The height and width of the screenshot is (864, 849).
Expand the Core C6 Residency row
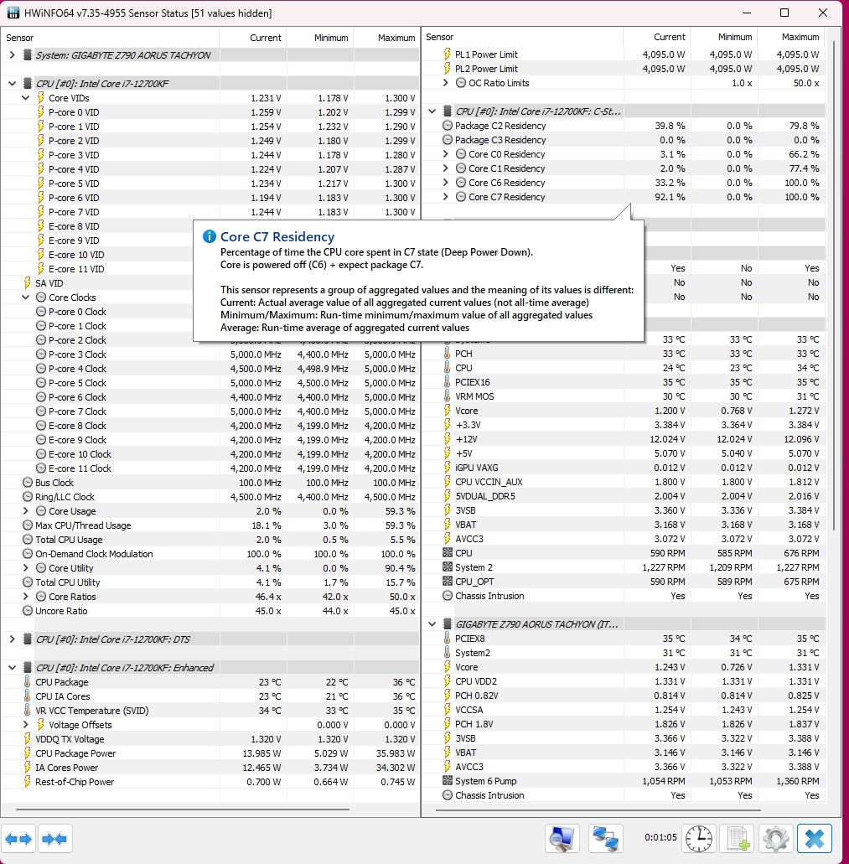446,183
